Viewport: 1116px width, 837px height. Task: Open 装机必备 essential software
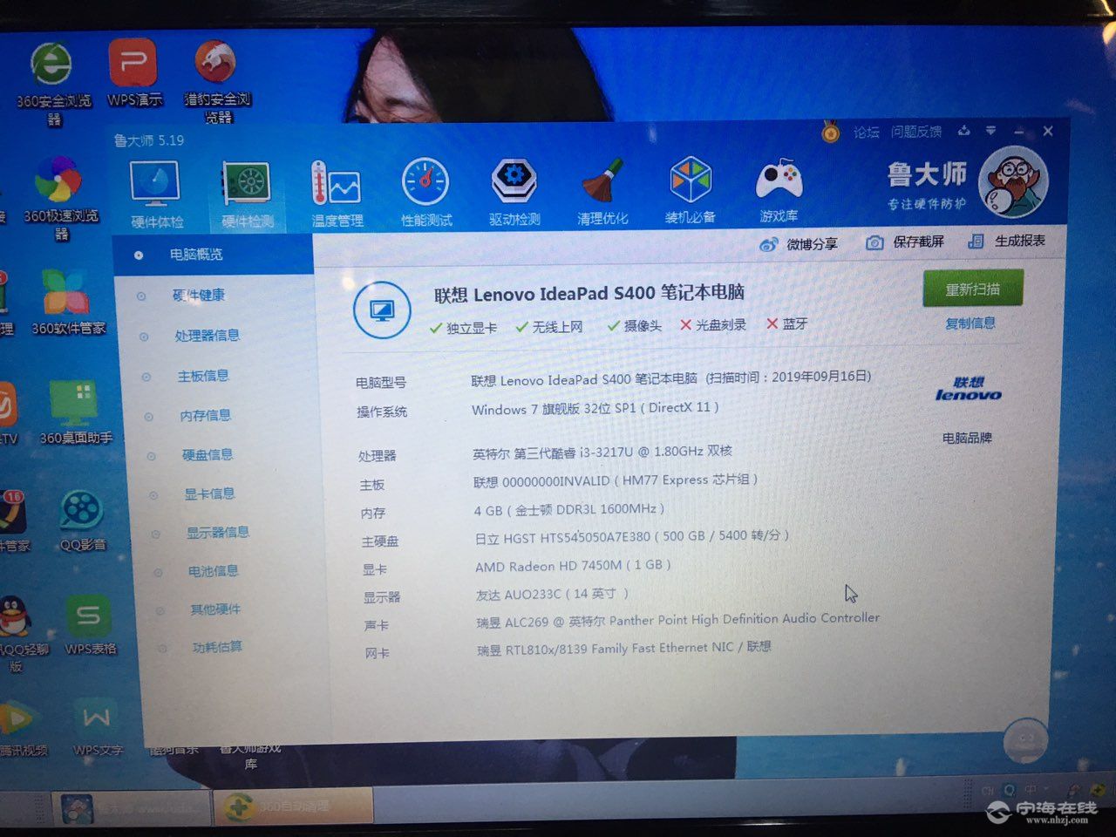click(x=691, y=190)
